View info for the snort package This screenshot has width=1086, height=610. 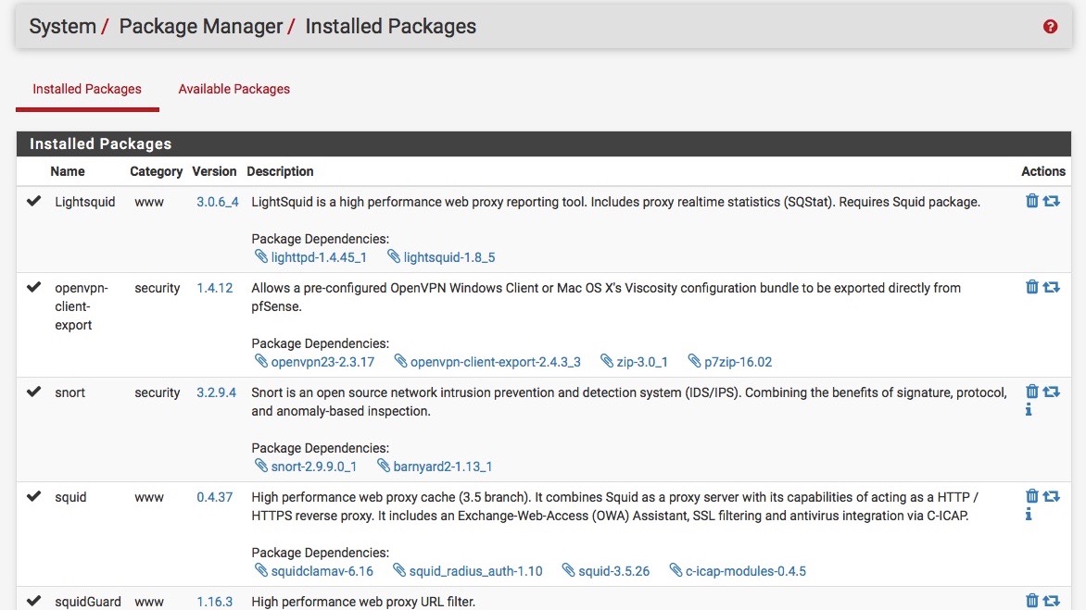point(1029,409)
